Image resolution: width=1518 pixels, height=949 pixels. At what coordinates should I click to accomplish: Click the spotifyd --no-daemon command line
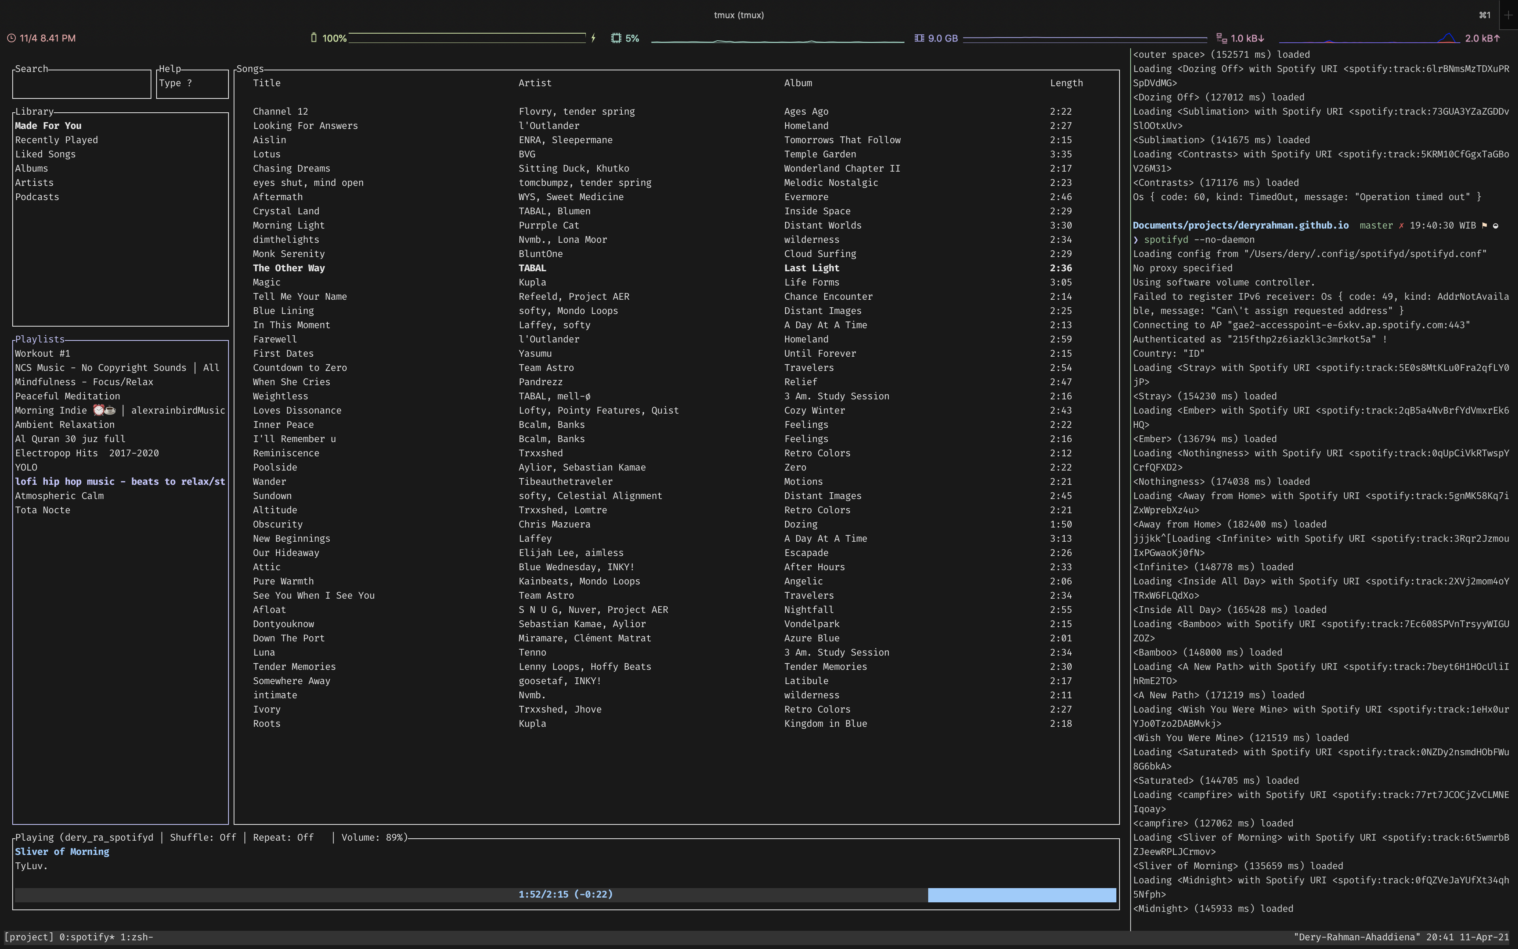click(1199, 240)
